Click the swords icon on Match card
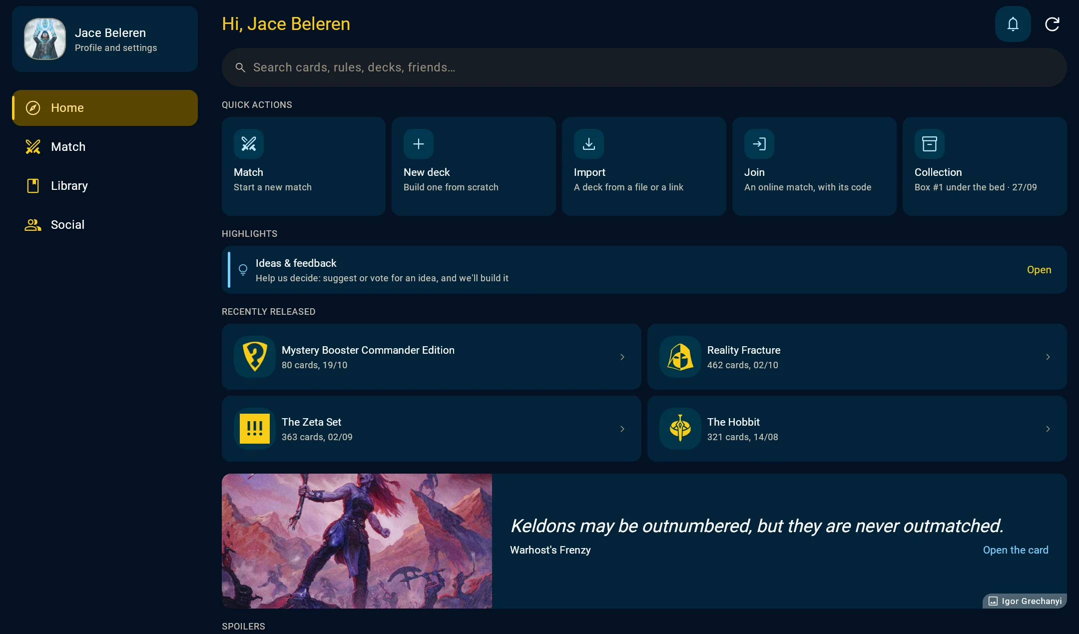Screen dimensions: 1079x634 [x=249, y=144]
